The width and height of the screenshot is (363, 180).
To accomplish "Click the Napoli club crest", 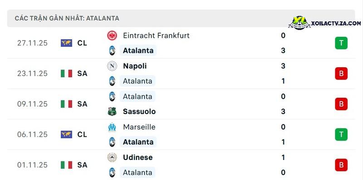I will pyautogui.click(x=112, y=66).
